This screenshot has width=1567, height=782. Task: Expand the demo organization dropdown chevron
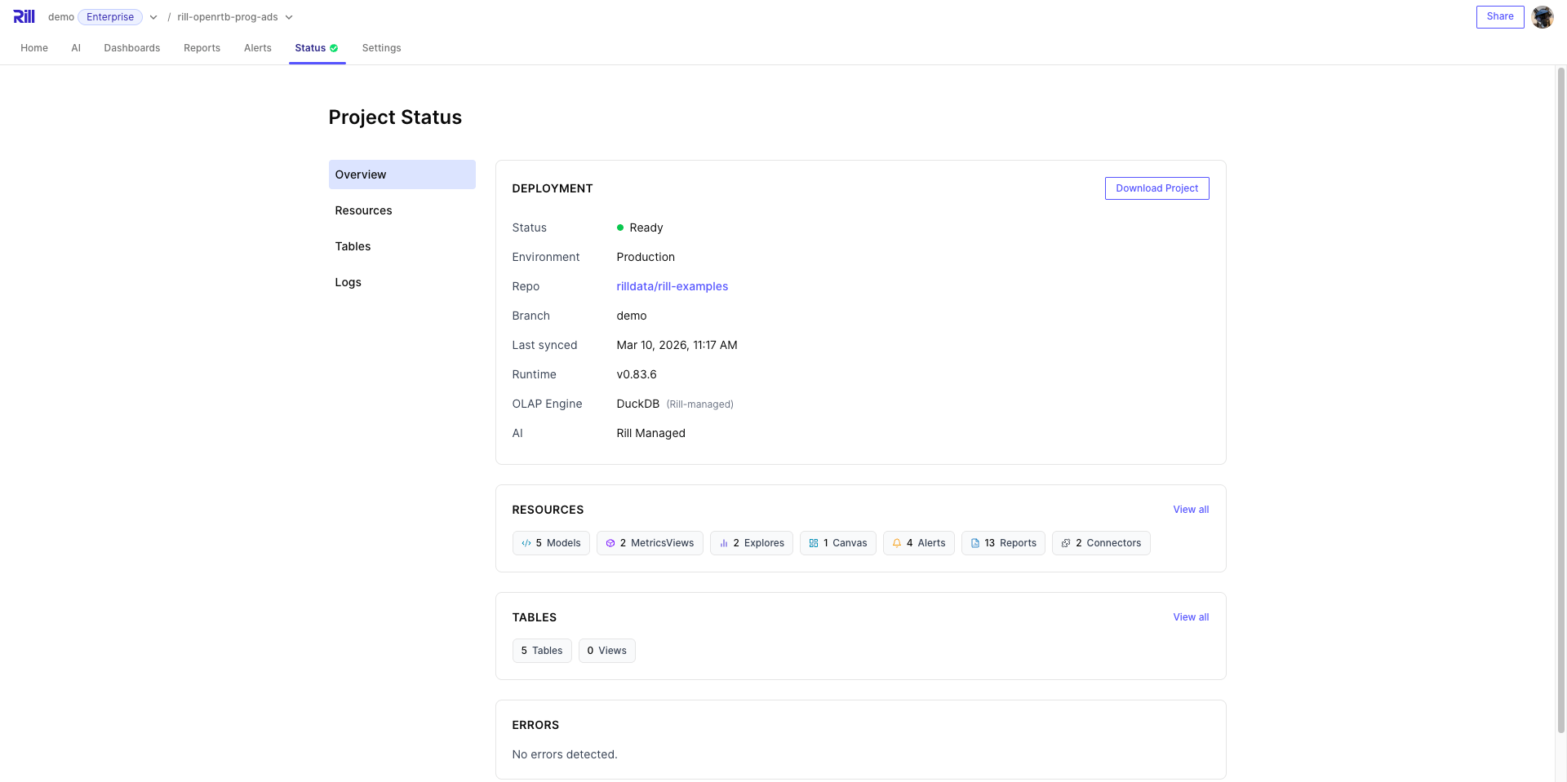[x=153, y=17]
